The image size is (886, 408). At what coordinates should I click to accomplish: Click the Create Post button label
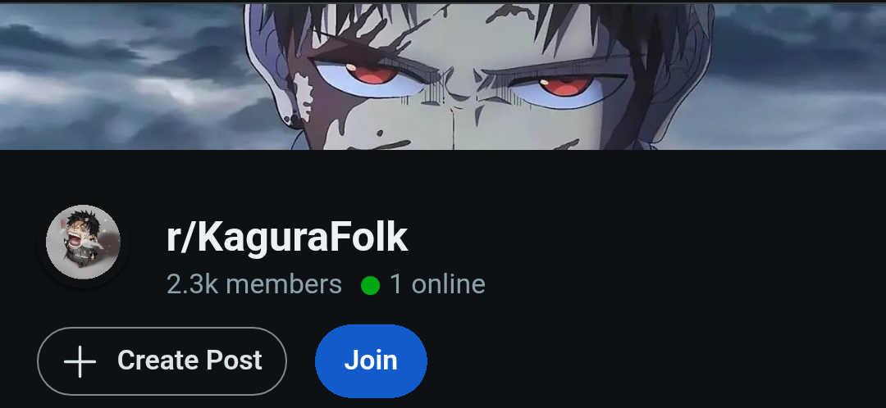(190, 360)
